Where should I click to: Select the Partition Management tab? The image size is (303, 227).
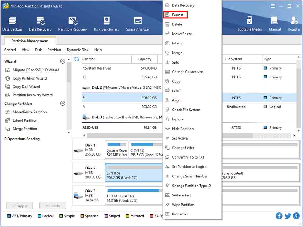(30, 41)
